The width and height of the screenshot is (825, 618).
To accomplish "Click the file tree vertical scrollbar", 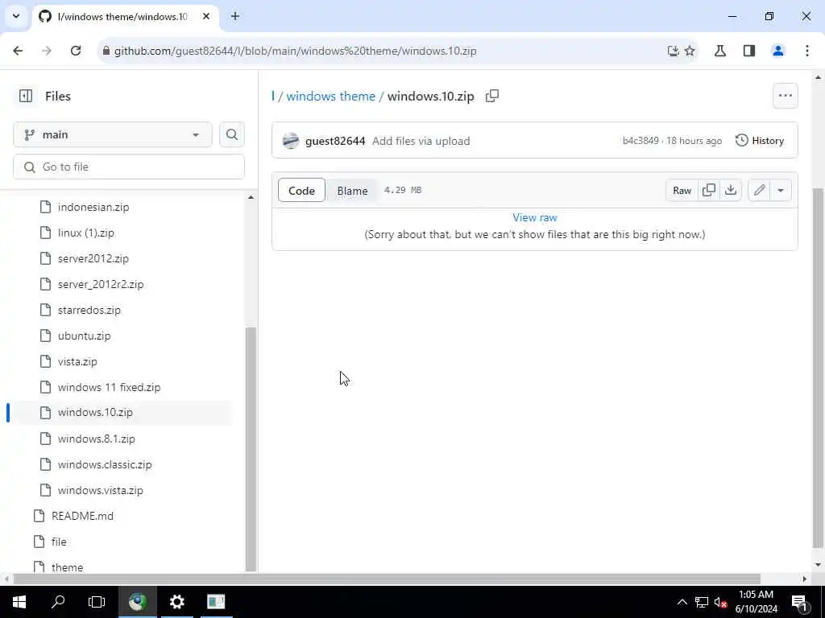I will pos(251,449).
